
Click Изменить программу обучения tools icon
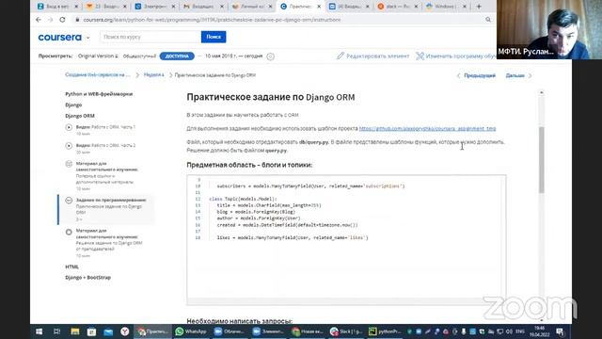coord(420,56)
